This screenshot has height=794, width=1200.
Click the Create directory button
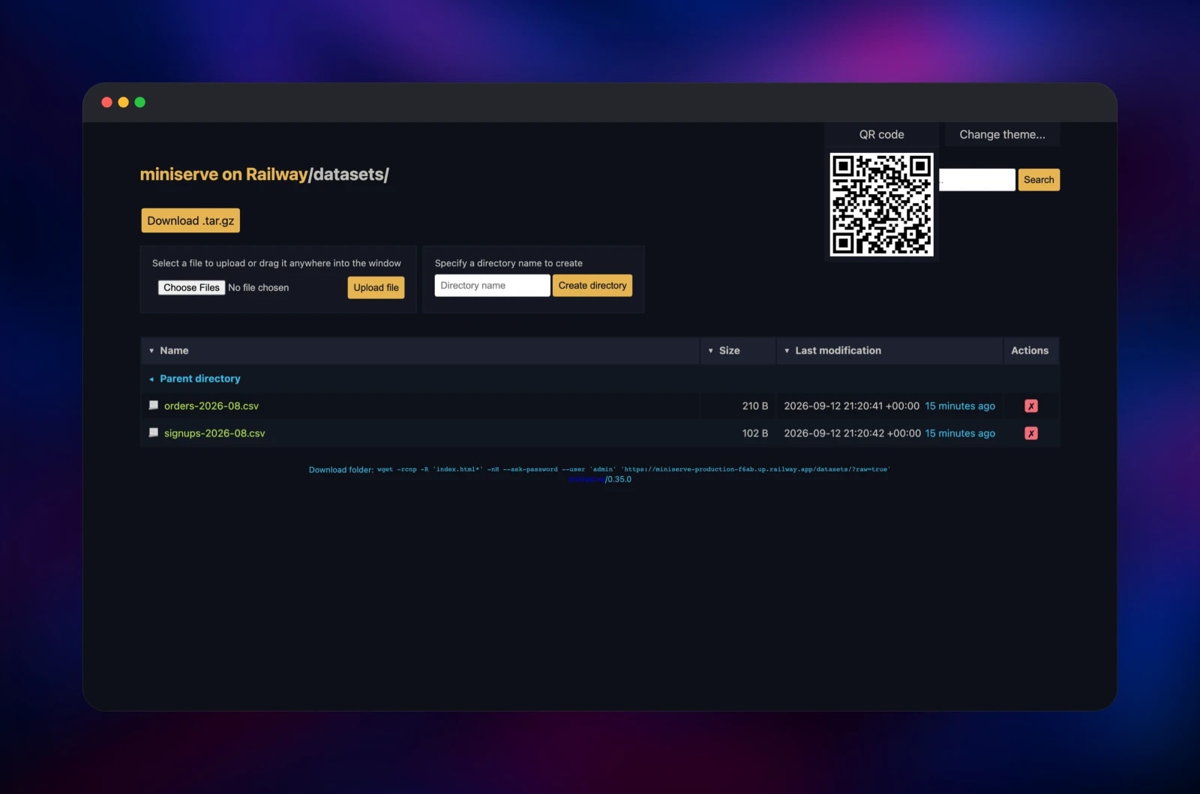[x=592, y=286]
